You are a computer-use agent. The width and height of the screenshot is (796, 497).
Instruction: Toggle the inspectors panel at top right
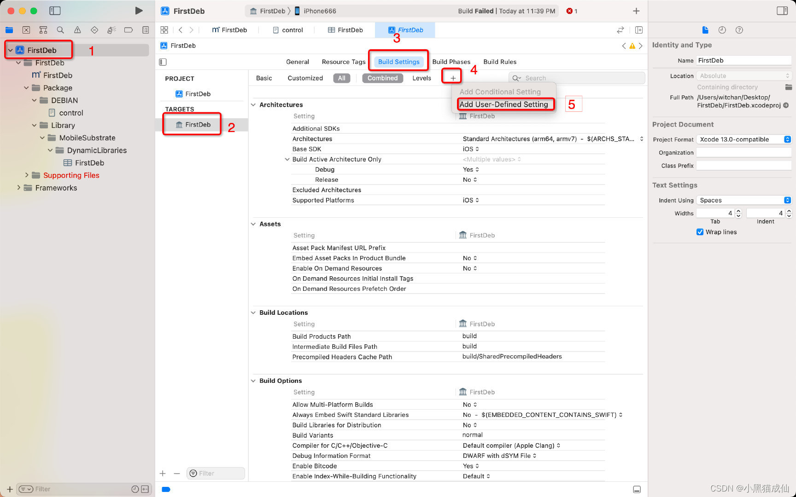point(782,11)
